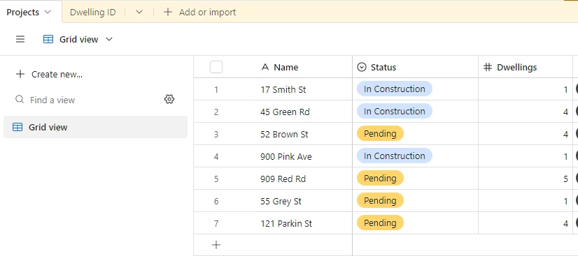Click the plus icon to add a row
Image resolution: width=578 pixels, height=256 pixels.
coord(216,245)
